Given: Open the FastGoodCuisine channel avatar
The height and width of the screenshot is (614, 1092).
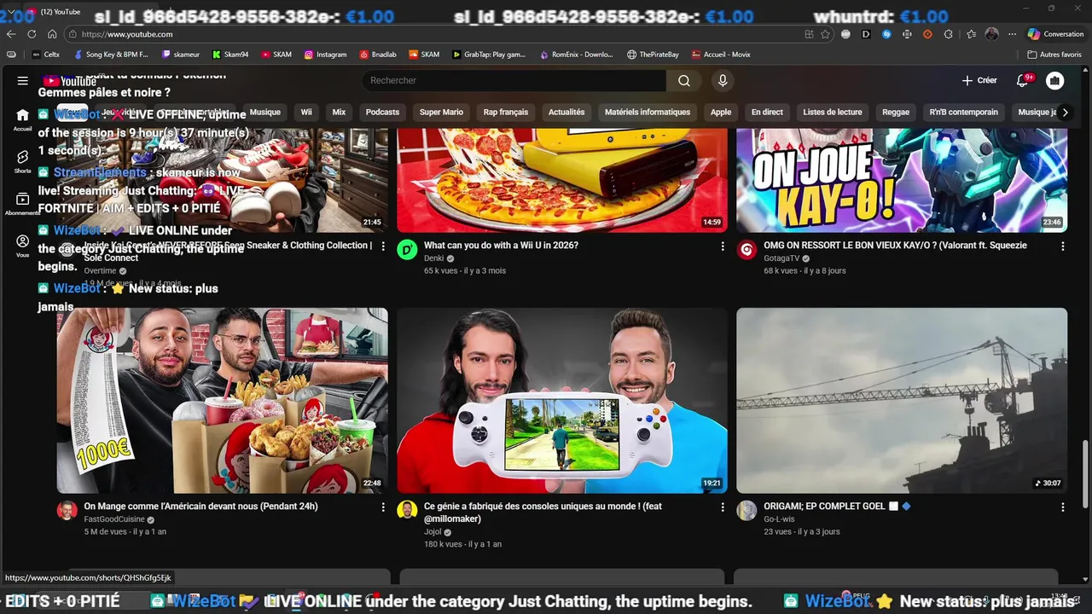Looking at the screenshot, I should 67,510.
